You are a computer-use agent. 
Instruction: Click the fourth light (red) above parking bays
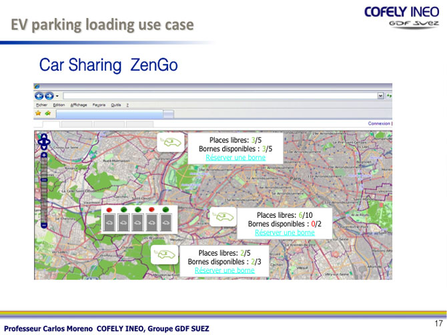coord(151,210)
